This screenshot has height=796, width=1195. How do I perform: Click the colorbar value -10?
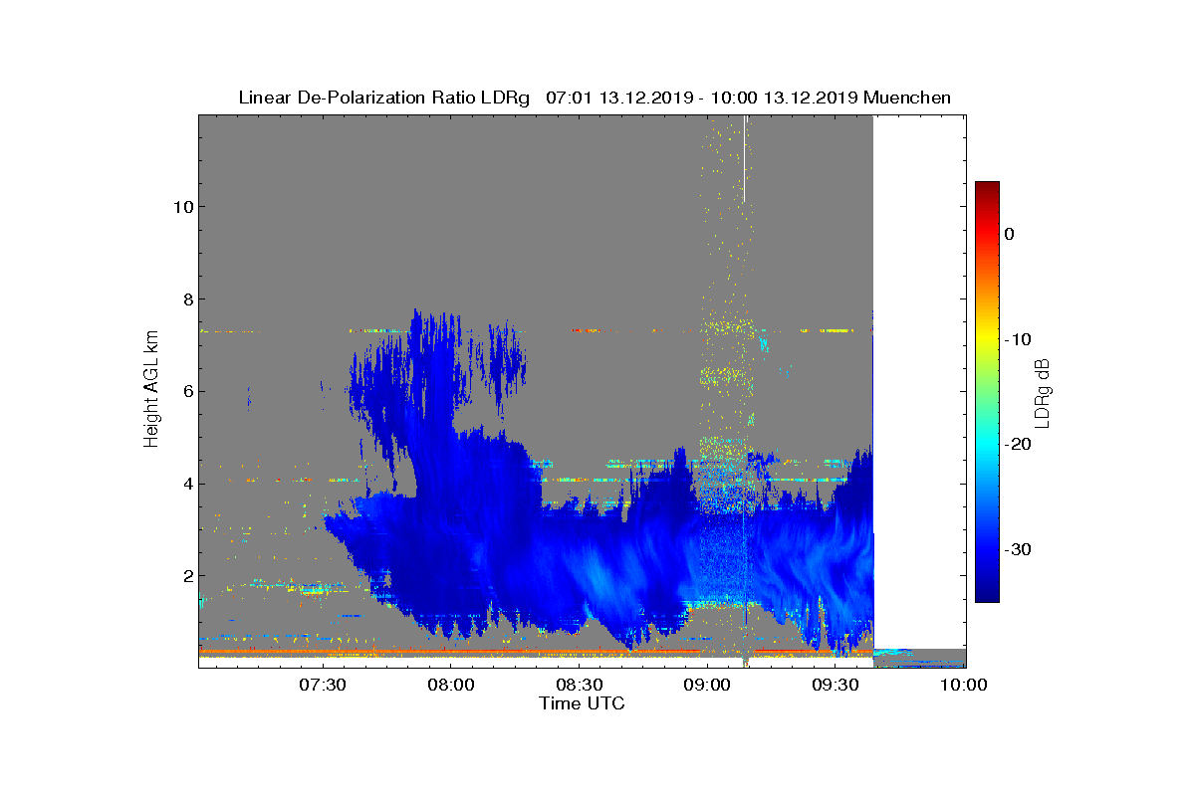(x=1016, y=339)
